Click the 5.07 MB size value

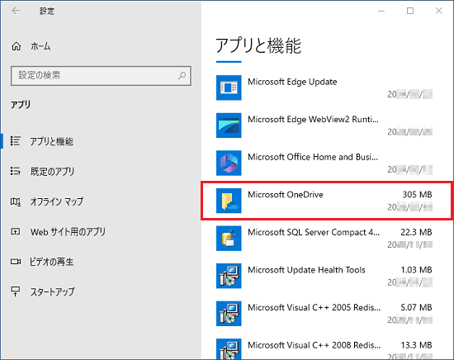[x=416, y=308]
